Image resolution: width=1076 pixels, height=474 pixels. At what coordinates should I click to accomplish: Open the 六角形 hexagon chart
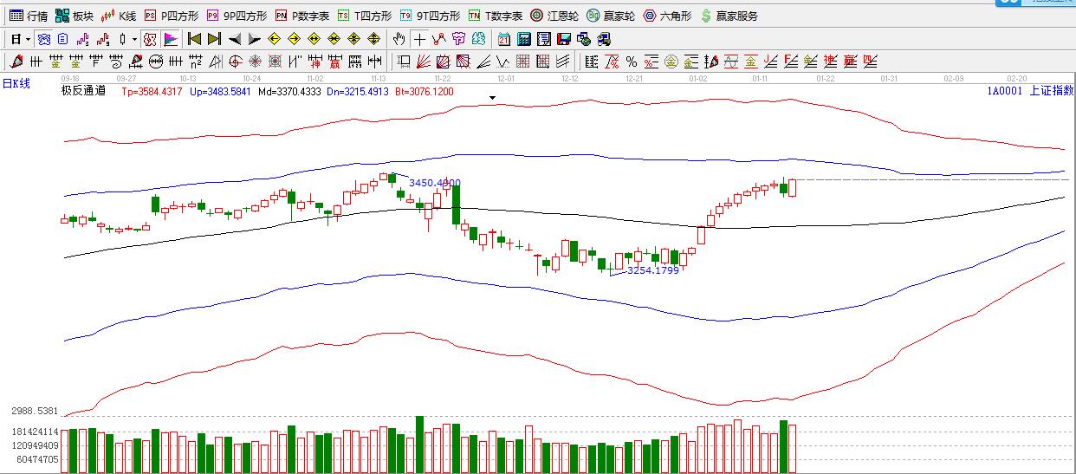click(x=667, y=16)
